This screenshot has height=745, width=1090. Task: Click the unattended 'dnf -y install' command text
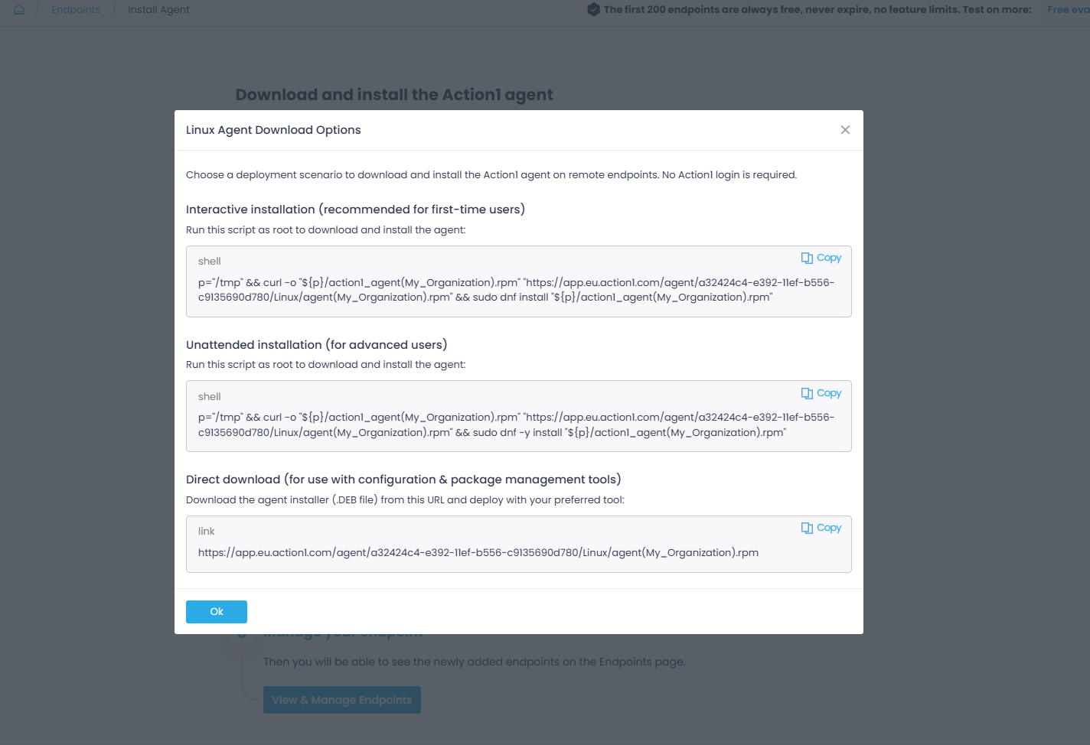point(516,425)
